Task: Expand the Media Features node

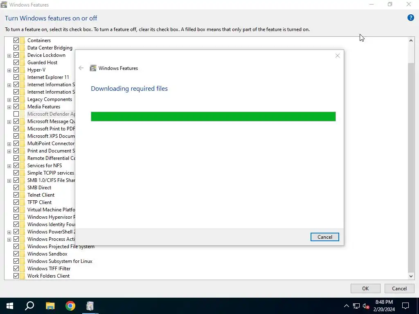Action: (x=9, y=107)
